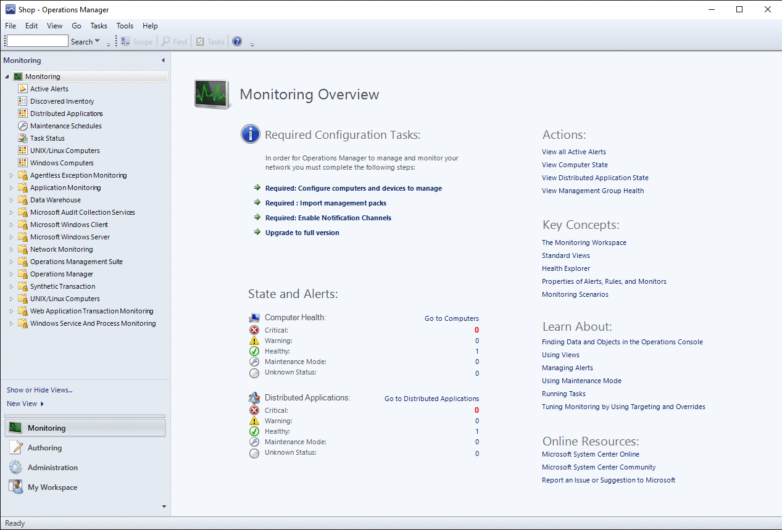Open Health Explorer key concept link

point(566,268)
